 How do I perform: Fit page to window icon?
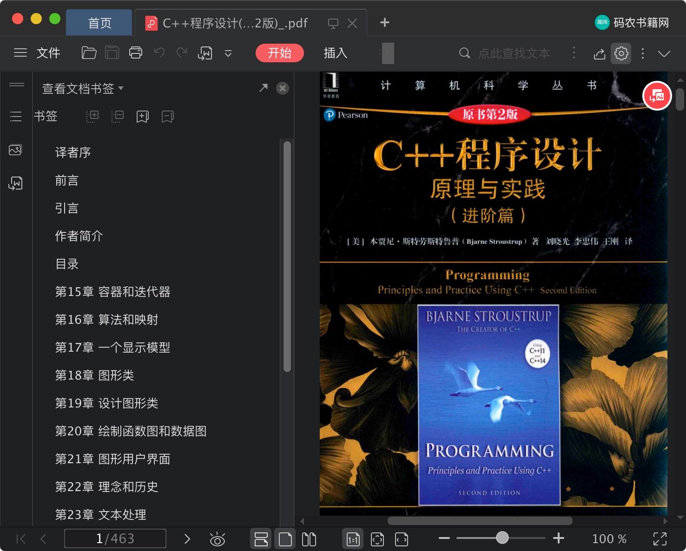pyautogui.click(x=377, y=539)
